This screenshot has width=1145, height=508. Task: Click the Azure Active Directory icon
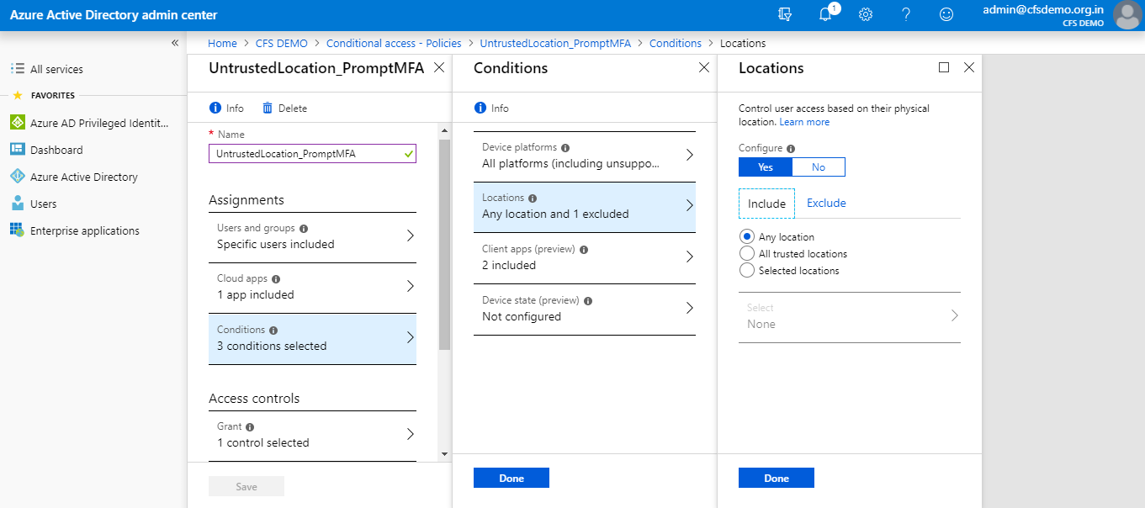(17, 177)
